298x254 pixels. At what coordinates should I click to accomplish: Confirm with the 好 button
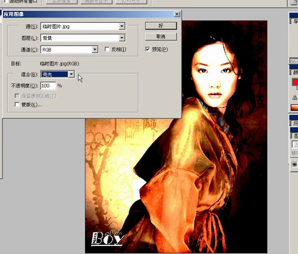pyautogui.click(x=161, y=26)
